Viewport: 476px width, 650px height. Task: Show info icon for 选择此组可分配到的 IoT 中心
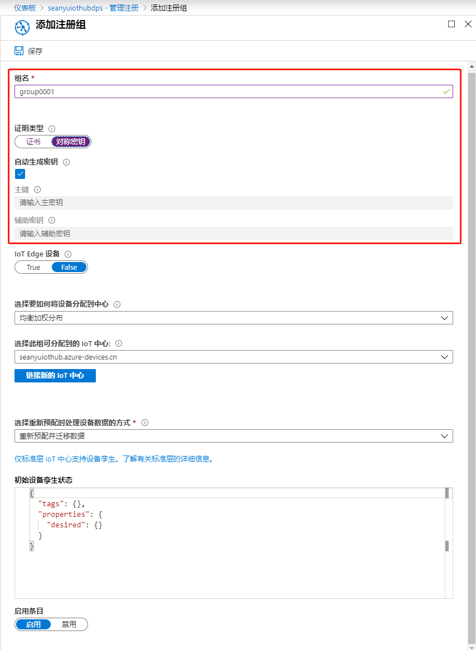tap(119, 343)
